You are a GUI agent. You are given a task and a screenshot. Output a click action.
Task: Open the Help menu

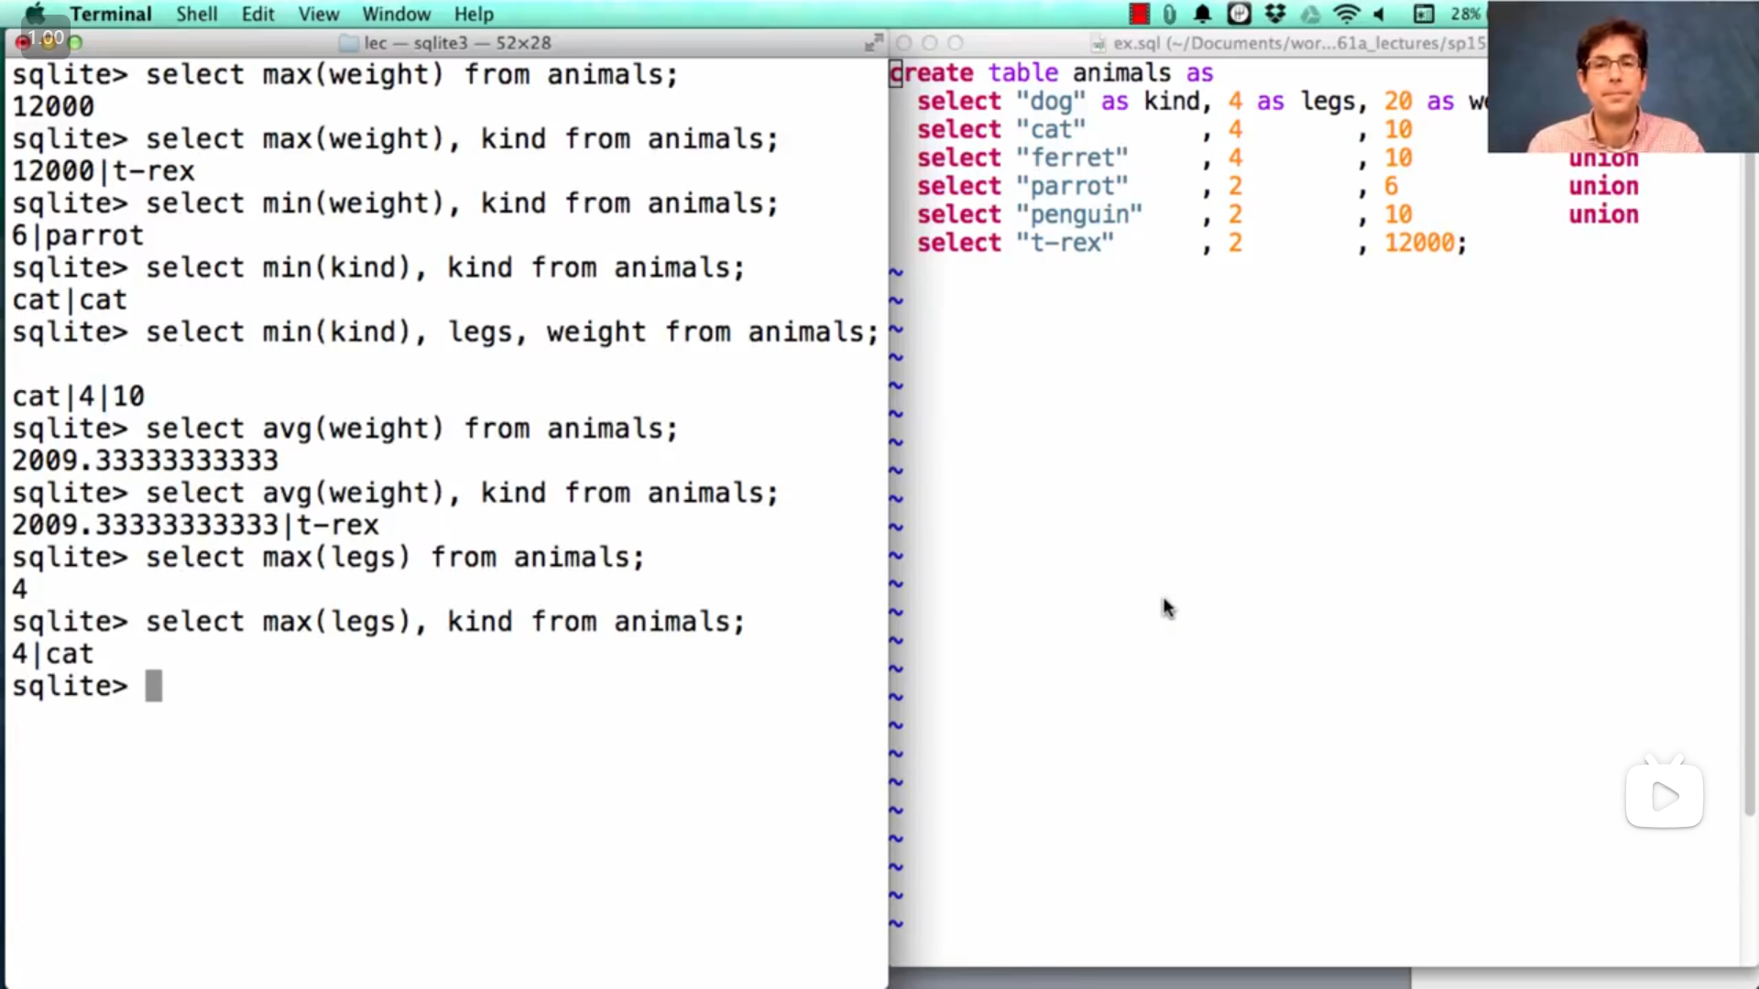(x=474, y=14)
